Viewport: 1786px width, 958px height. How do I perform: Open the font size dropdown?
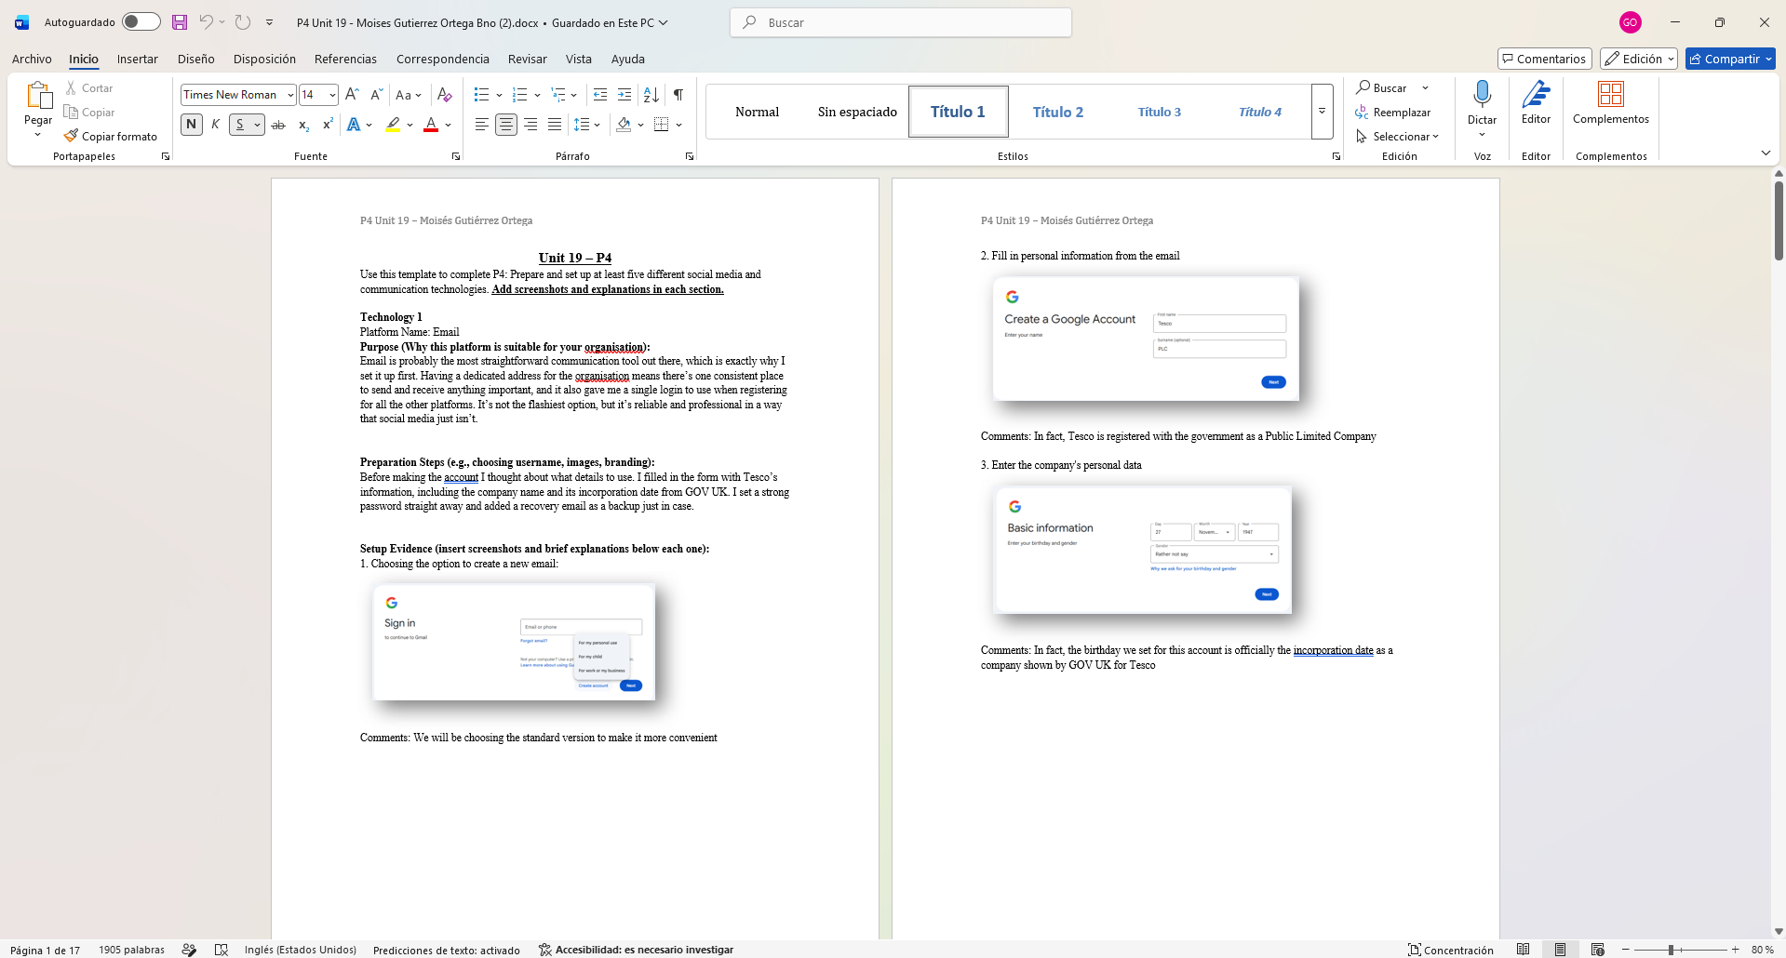[332, 95]
